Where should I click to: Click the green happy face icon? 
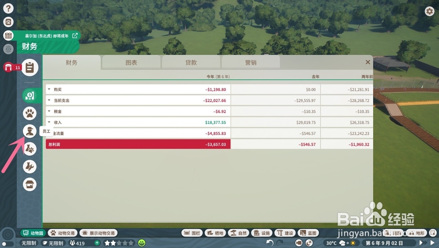tap(142, 243)
